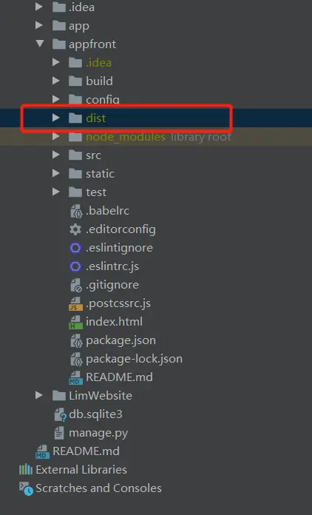Select the config folder label
The width and height of the screenshot is (312, 515).
[102, 99]
